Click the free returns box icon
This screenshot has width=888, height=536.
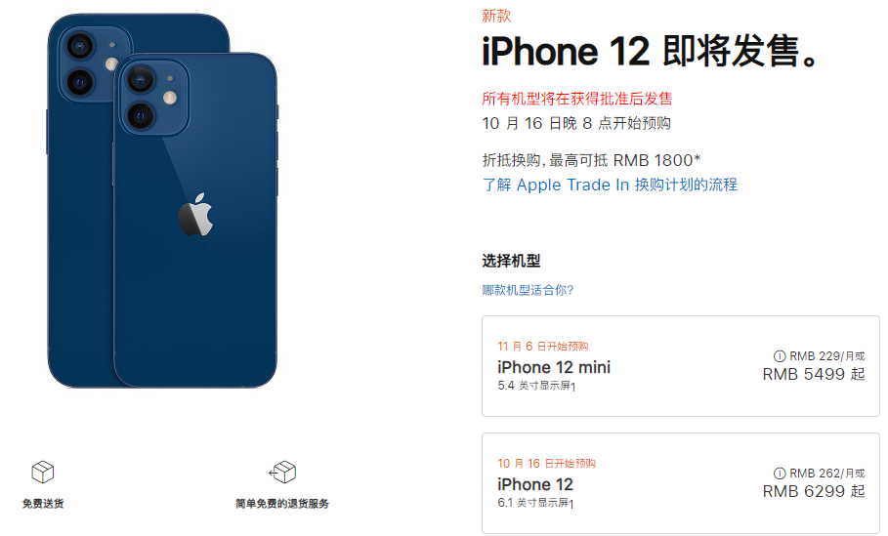[282, 472]
